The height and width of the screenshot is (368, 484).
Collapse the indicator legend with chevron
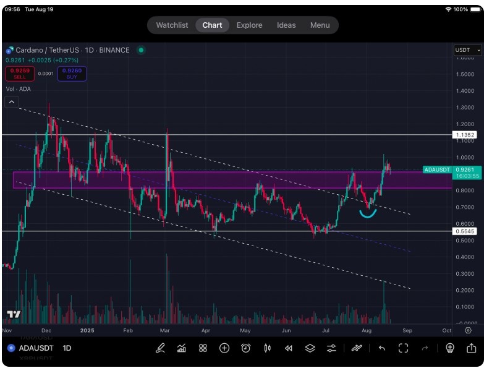click(x=12, y=101)
